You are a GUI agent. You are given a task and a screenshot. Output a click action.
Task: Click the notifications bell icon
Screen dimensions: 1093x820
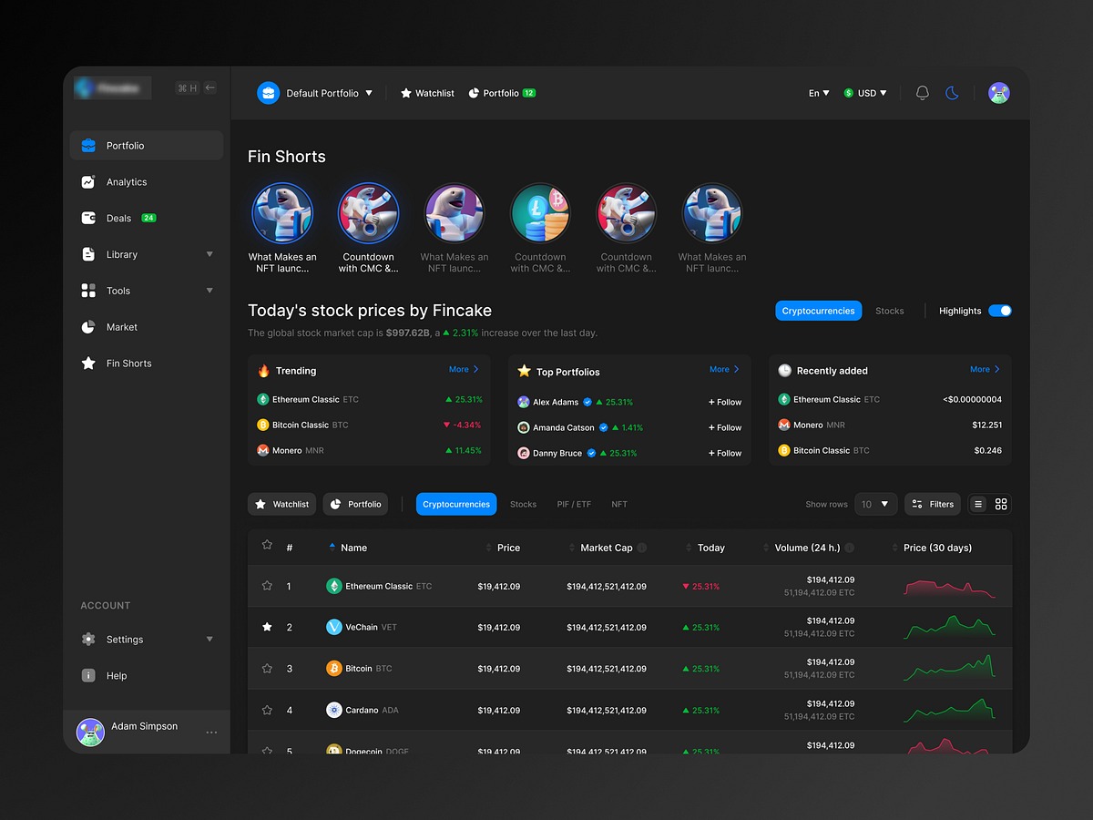[923, 93]
